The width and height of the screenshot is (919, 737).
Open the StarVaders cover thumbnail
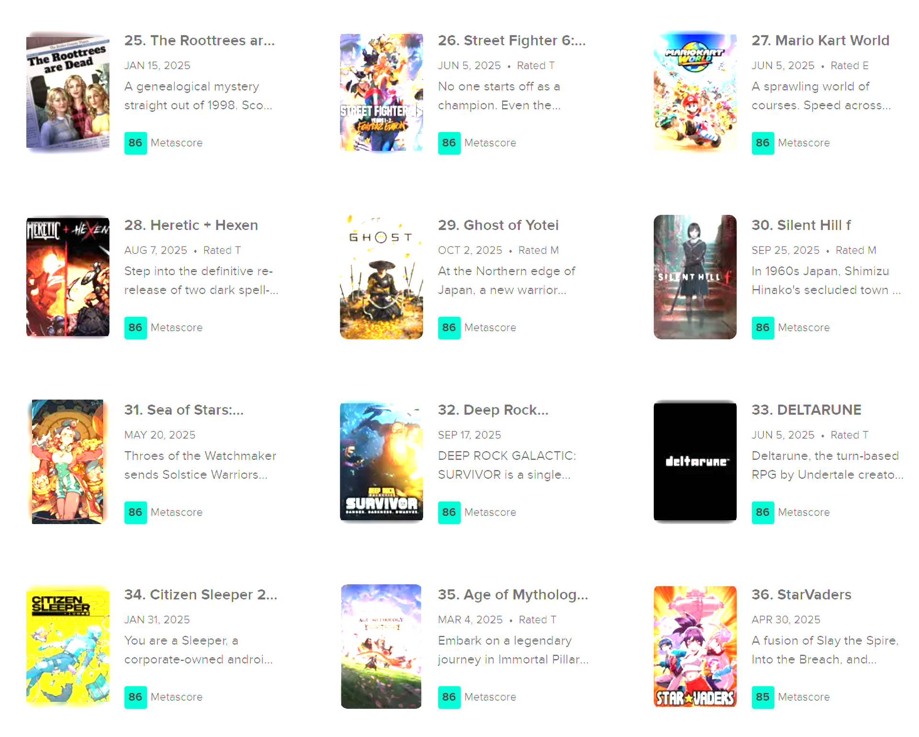tap(695, 647)
